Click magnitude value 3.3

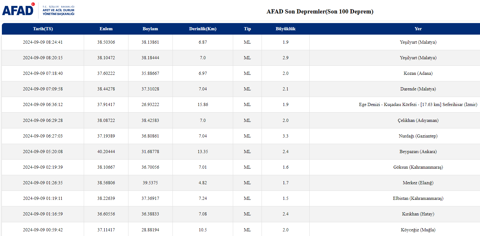(x=286, y=136)
